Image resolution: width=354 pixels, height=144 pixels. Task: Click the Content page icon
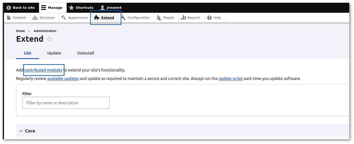[9, 17]
